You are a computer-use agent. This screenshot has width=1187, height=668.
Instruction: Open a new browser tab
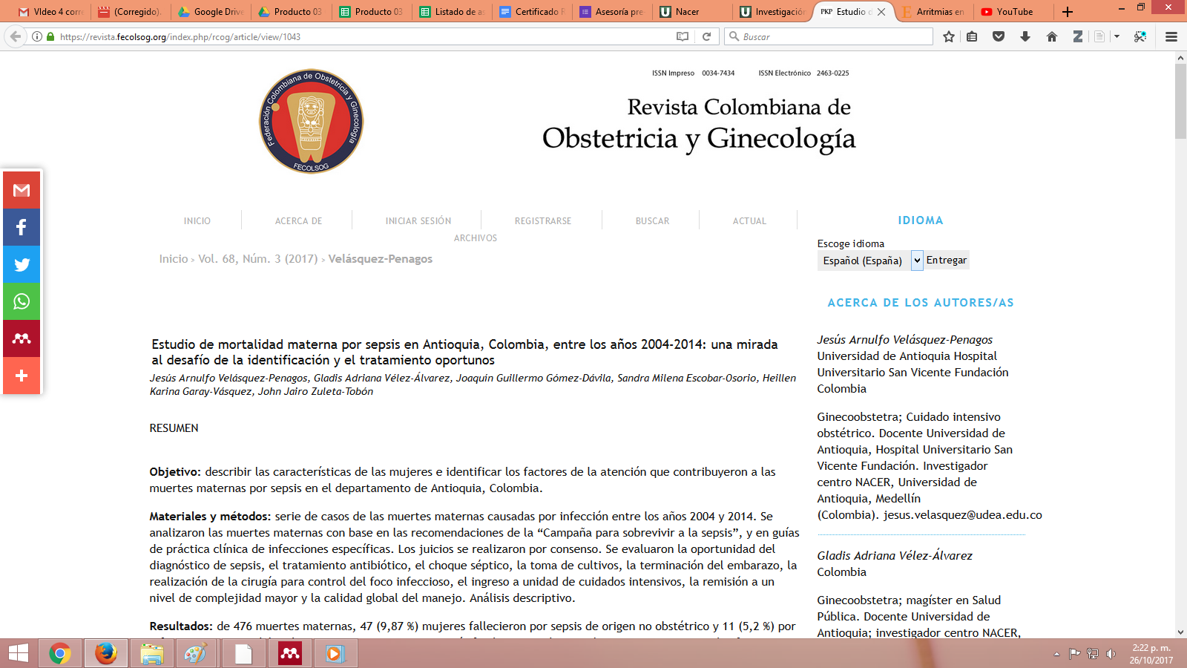click(x=1068, y=12)
